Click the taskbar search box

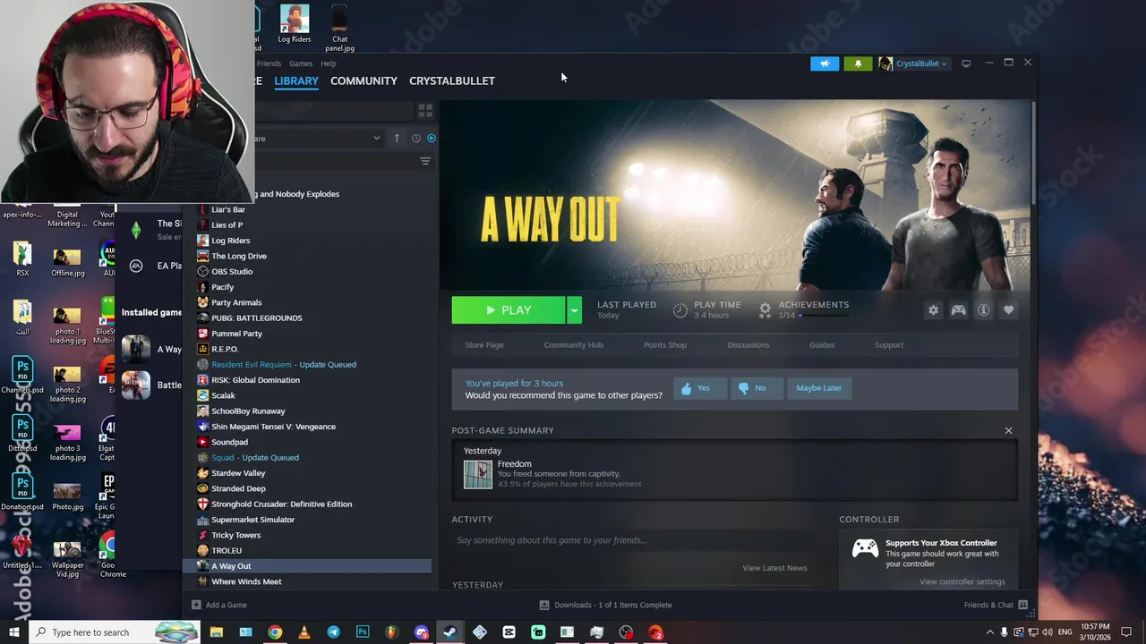116,632
